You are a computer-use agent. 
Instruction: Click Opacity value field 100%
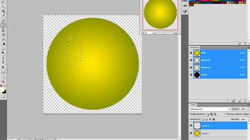pyautogui.click(x=243, y=109)
